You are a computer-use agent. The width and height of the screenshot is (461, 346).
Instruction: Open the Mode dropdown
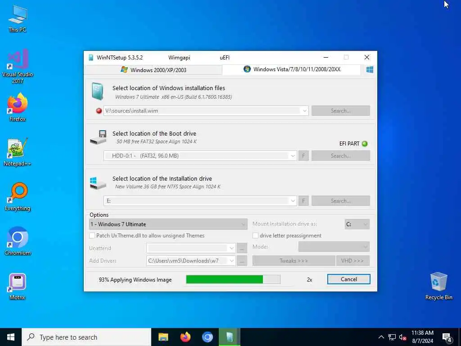(x=334, y=247)
